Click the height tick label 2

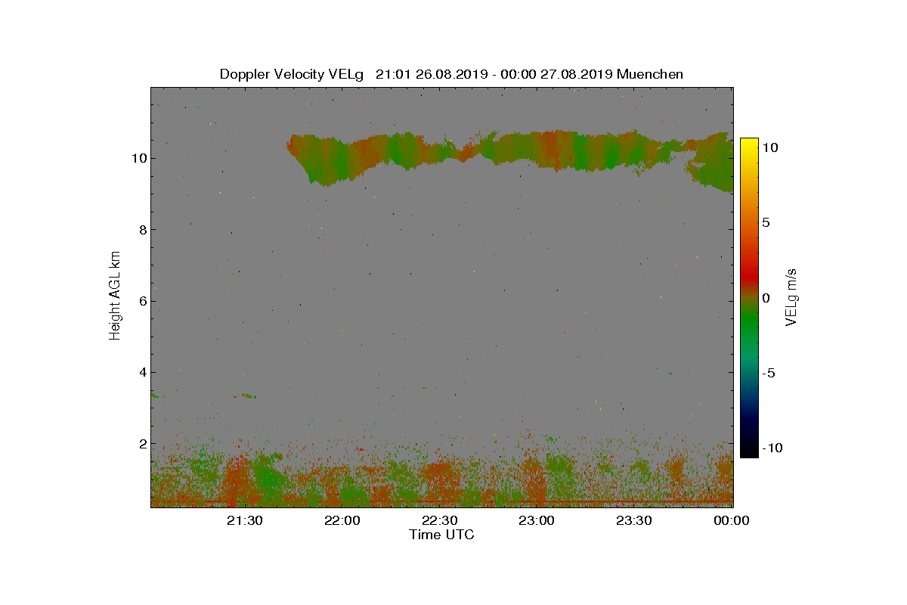[142, 443]
